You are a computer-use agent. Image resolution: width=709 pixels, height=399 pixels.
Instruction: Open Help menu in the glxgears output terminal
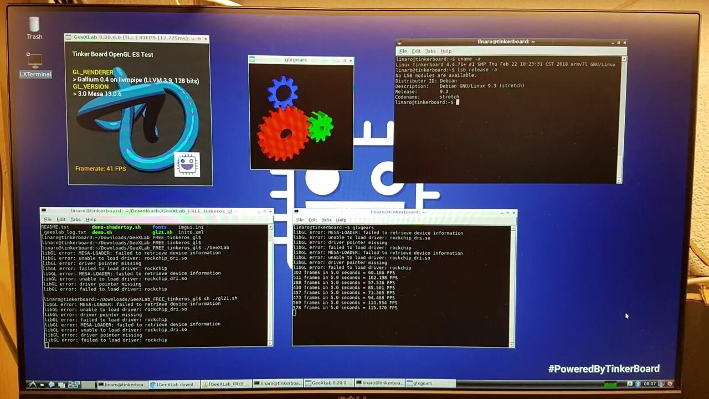tap(341, 220)
